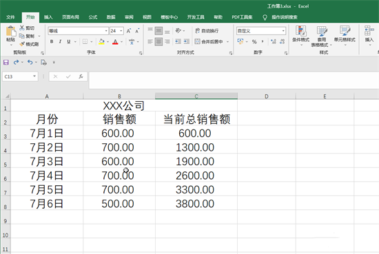Open text orientation tool
The height and width of the screenshot is (254, 379).
(x=178, y=30)
